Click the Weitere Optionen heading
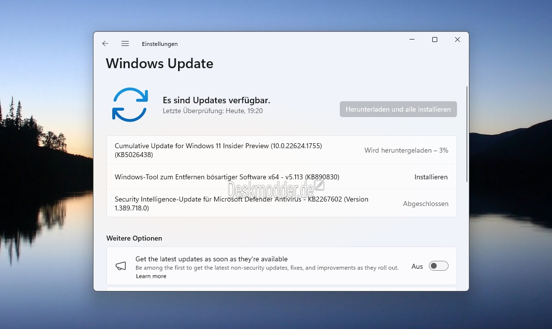Viewport: 552px width, 329px height. 134,238
